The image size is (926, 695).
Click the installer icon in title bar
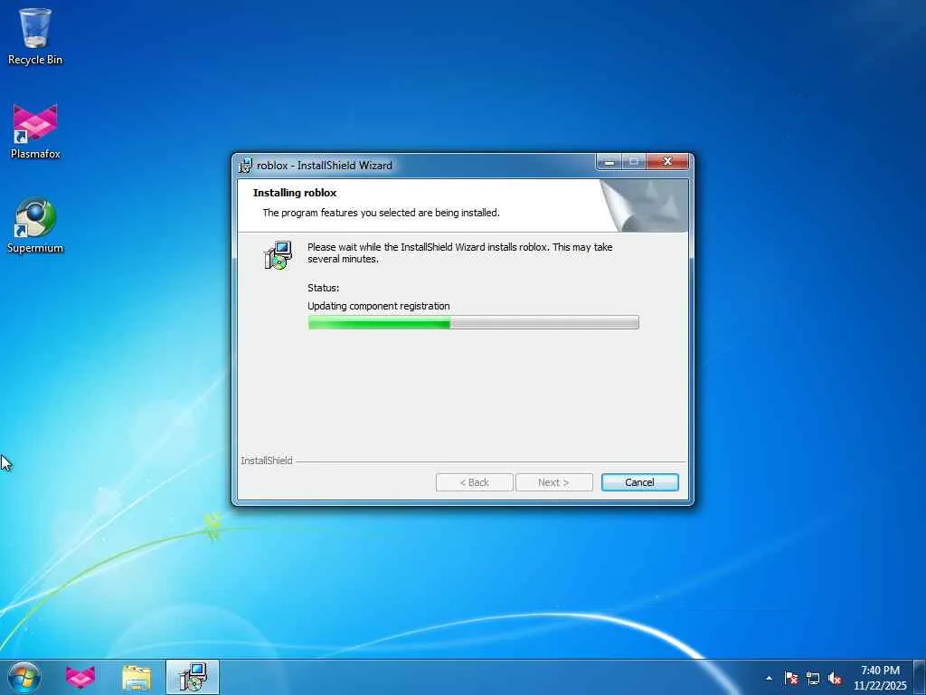tap(246, 166)
